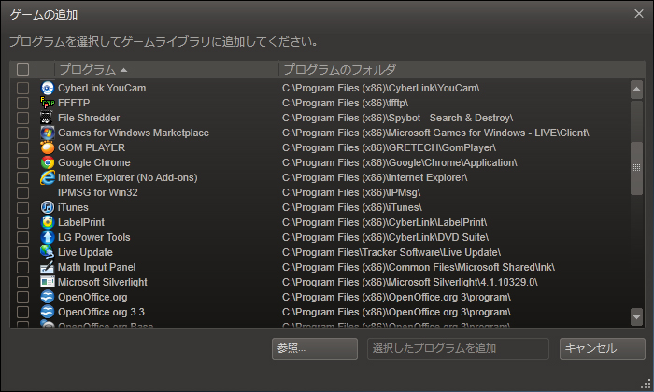Check the iTunes checkbox
The height and width of the screenshot is (392, 654).
pyautogui.click(x=23, y=207)
